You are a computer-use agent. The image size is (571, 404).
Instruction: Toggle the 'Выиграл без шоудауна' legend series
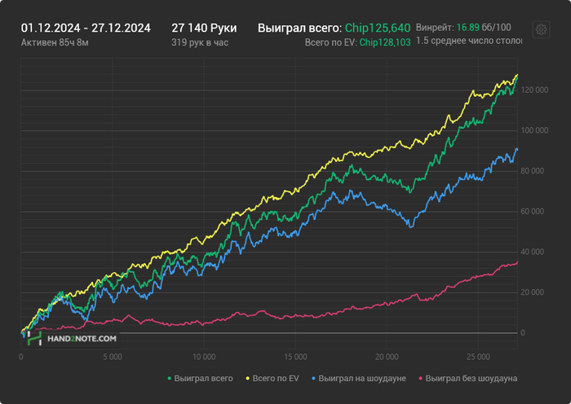(x=468, y=379)
